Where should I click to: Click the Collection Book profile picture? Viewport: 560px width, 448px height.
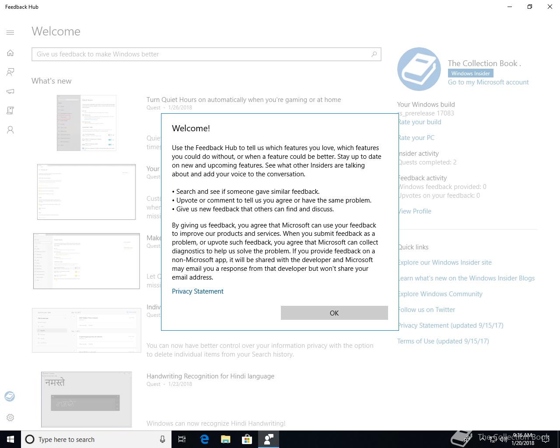[x=419, y=69]
